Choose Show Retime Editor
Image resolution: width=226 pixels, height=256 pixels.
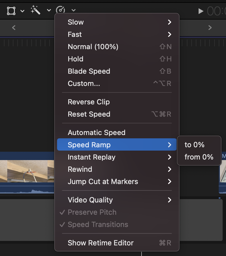(117, 243)
